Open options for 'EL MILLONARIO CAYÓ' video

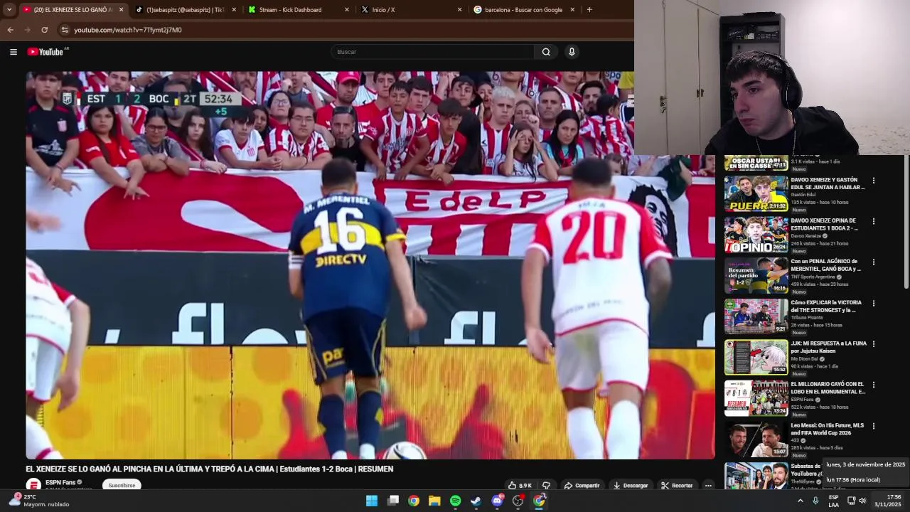coord(874,385)
